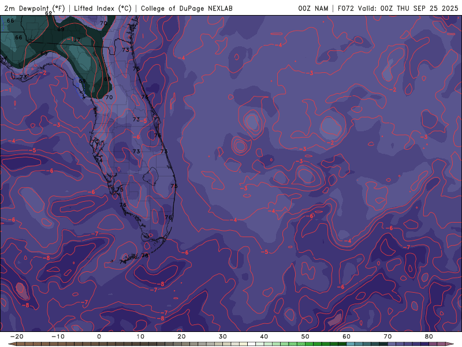The height and width of the screenshot is (347, 462).
Task: Click the 50 label on the color scale
Action: (x=305, y=337)
